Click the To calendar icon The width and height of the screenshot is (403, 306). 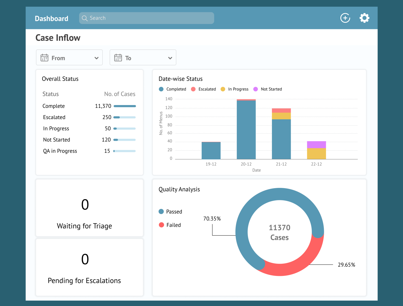[118, 58]
